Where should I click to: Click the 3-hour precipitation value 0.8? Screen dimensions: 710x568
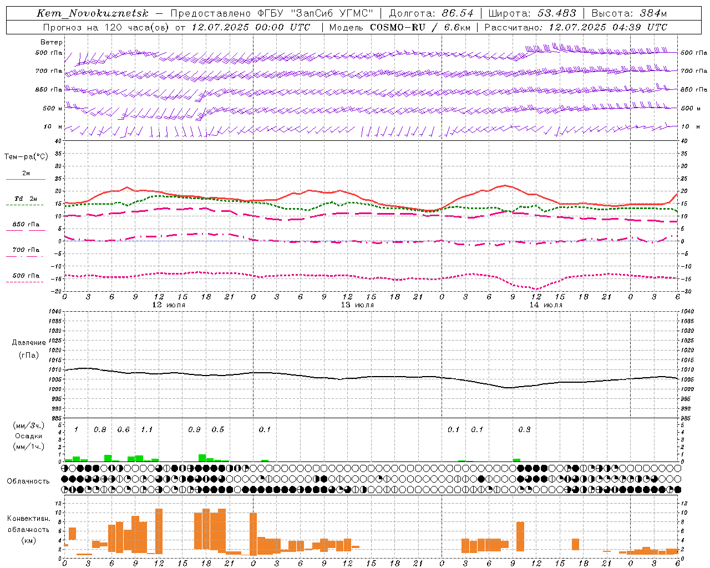point(100,430)
